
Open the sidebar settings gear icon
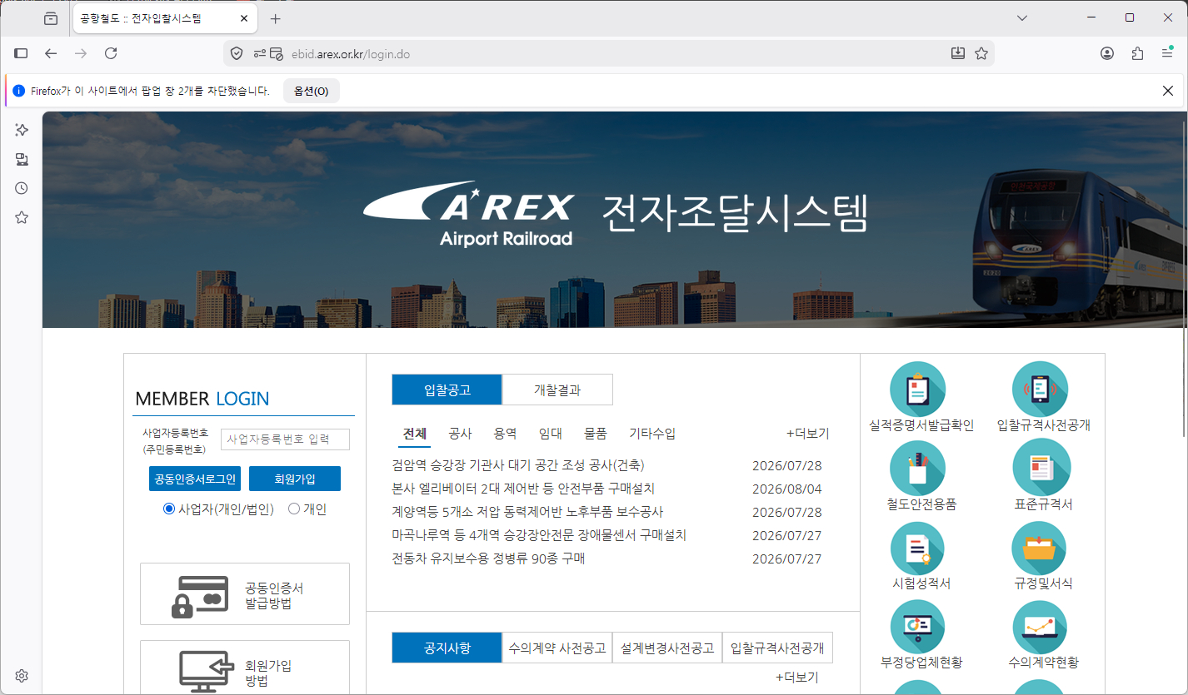[x=22, y=676]
